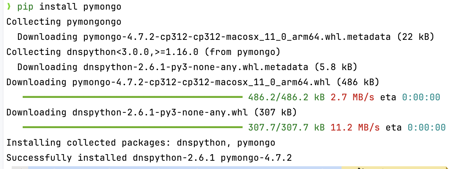This screenshot has width=468, height=169.
Task: Click the pymongo download green progress bar
Action: click(133, 97)
